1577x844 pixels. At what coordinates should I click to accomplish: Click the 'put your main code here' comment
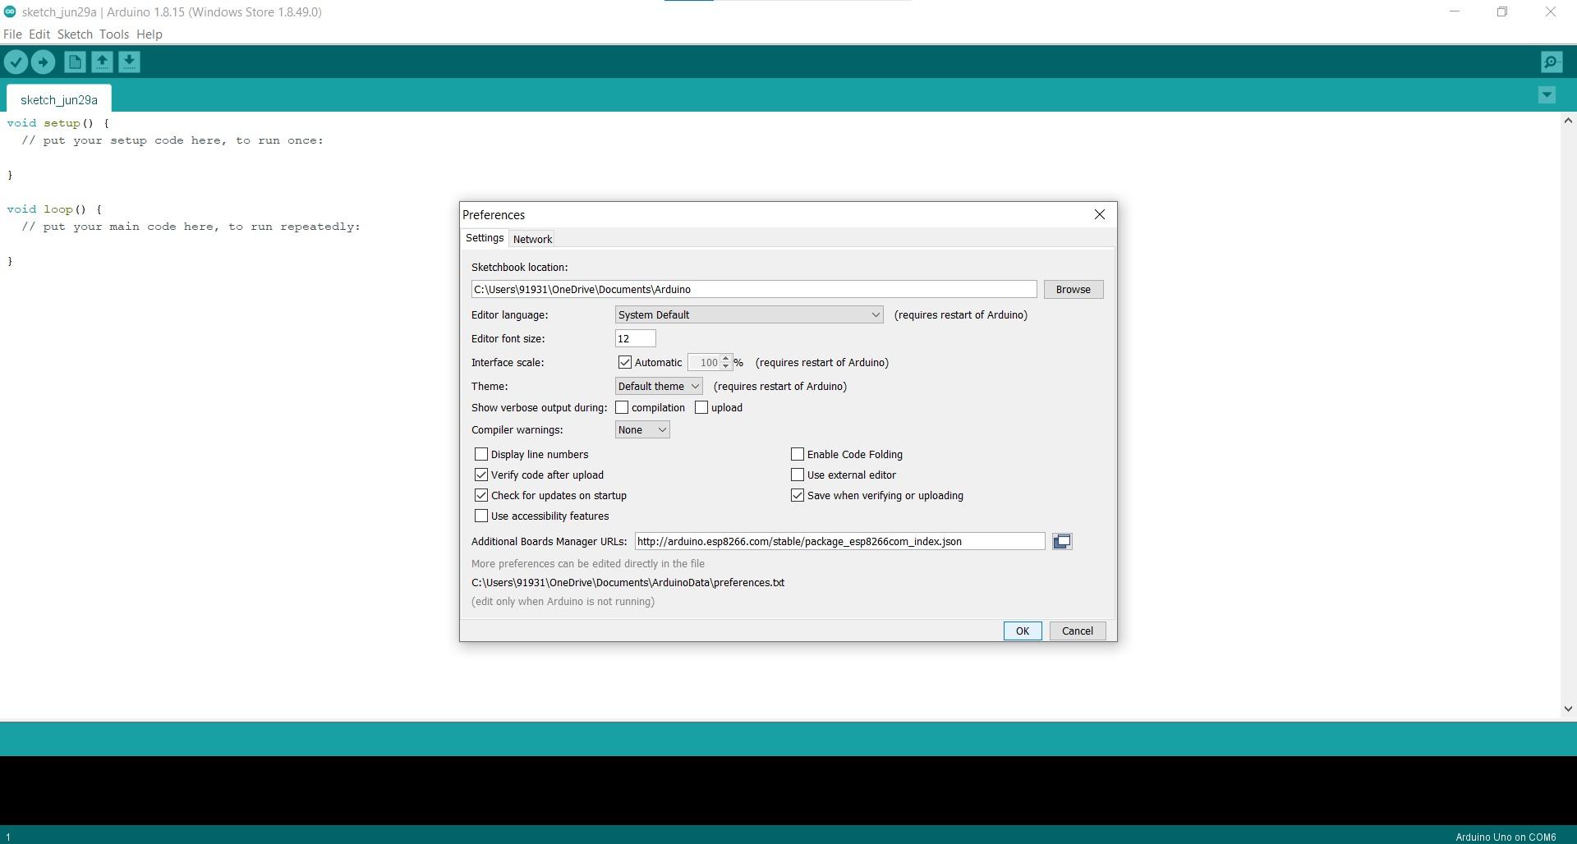(x=191, y=227)
